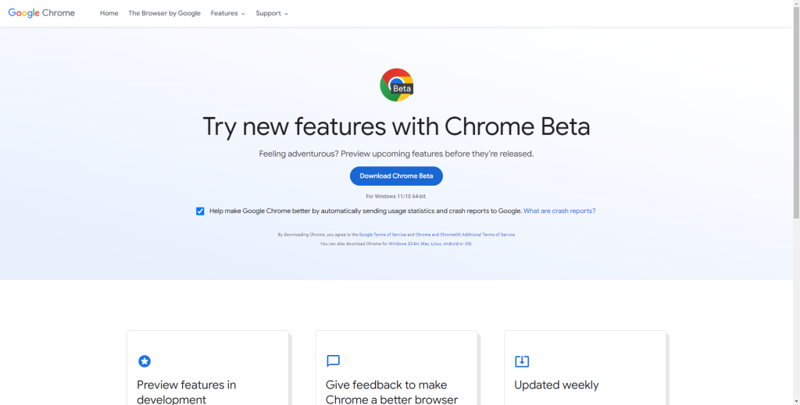Click the 'Preview features in development' heading
The height and width of the screenshot is (405, 800).
pos(186,392)
